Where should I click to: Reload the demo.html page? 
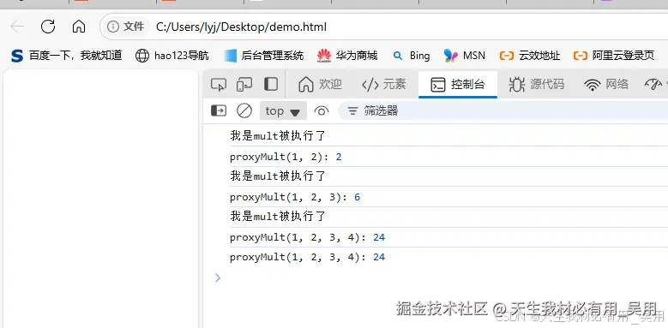pyautogui.click(x=48, y=27)
